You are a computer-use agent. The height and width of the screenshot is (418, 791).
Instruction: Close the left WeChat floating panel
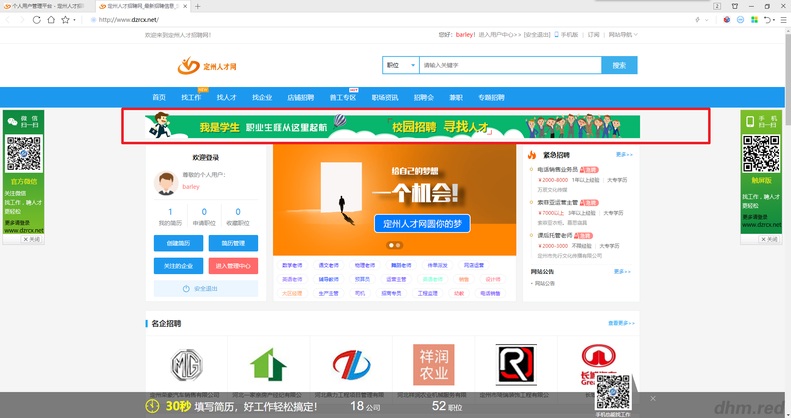pyautogui.click(x=32, y=239)
